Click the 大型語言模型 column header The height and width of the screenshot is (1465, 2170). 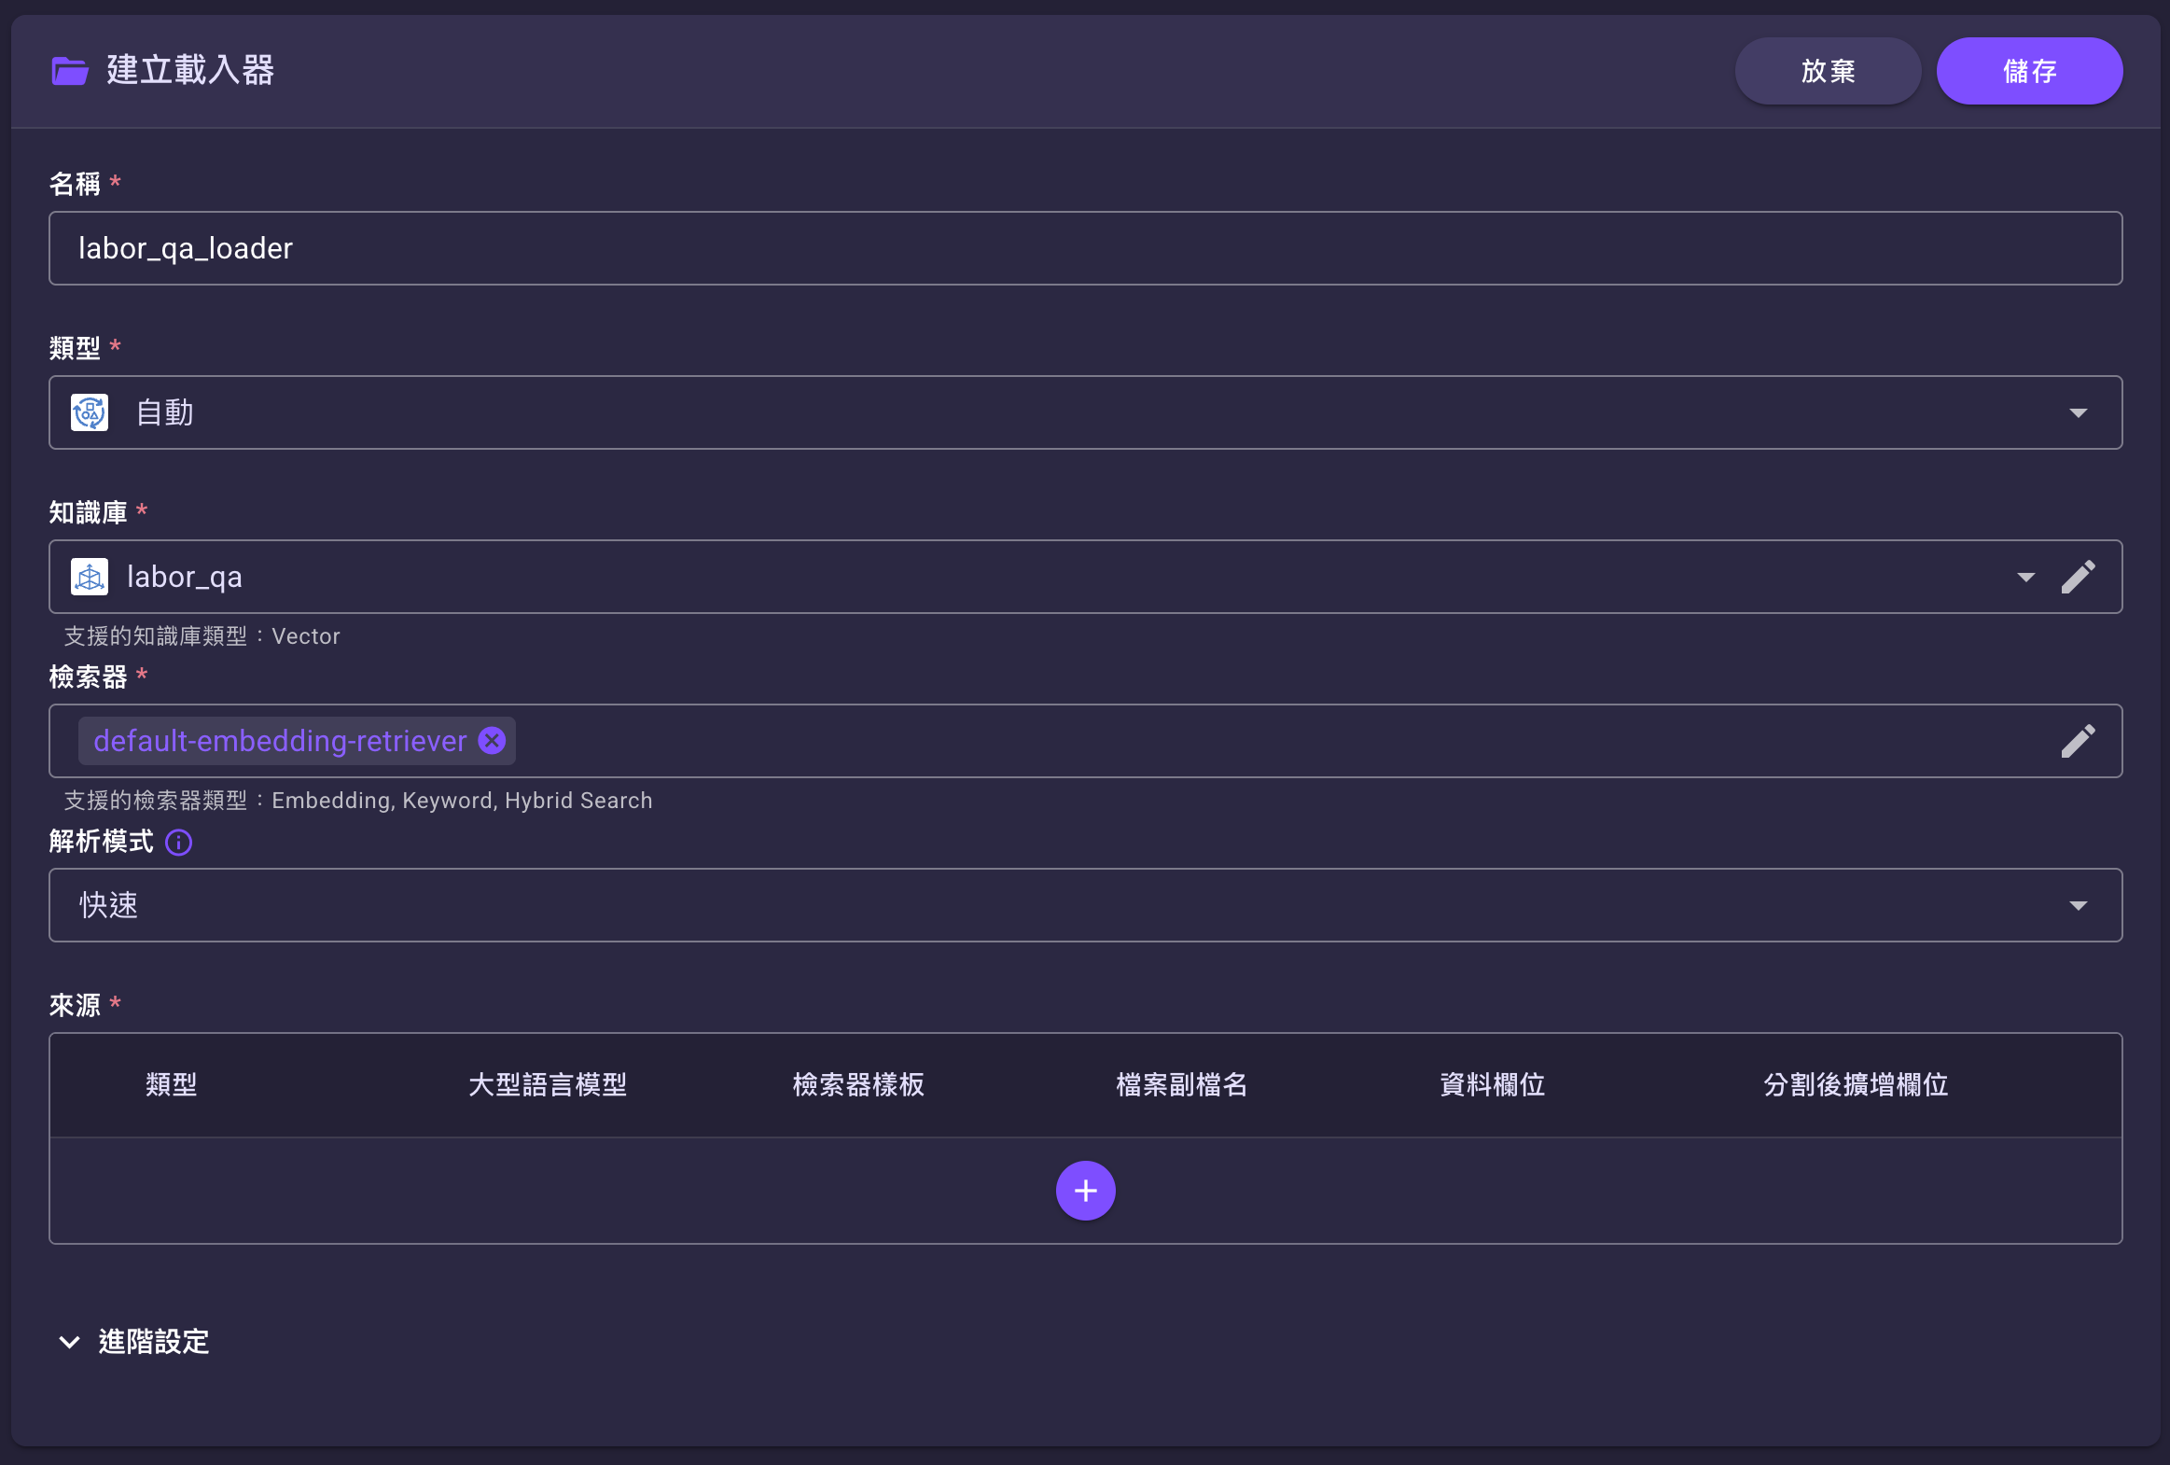tap(548, 1085)
